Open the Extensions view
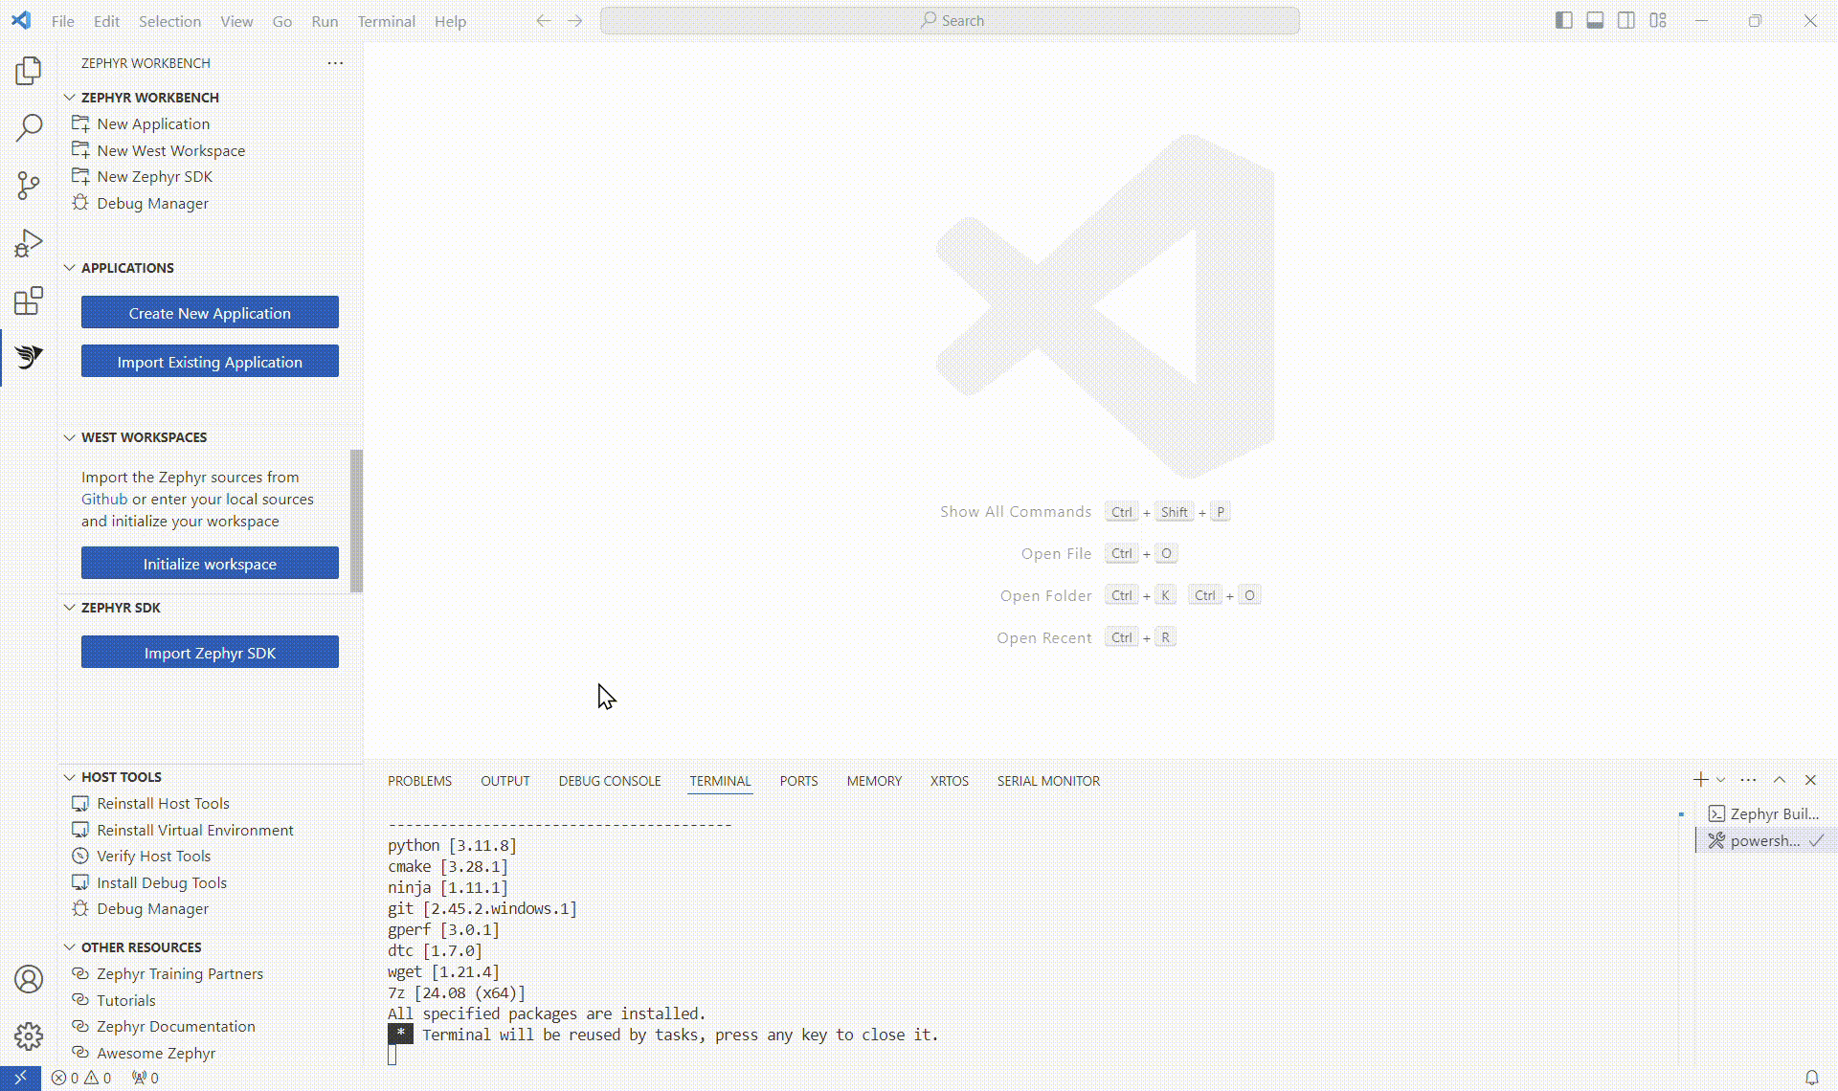The height and width of the screenshot is (1091, 1838). [29, 301]
